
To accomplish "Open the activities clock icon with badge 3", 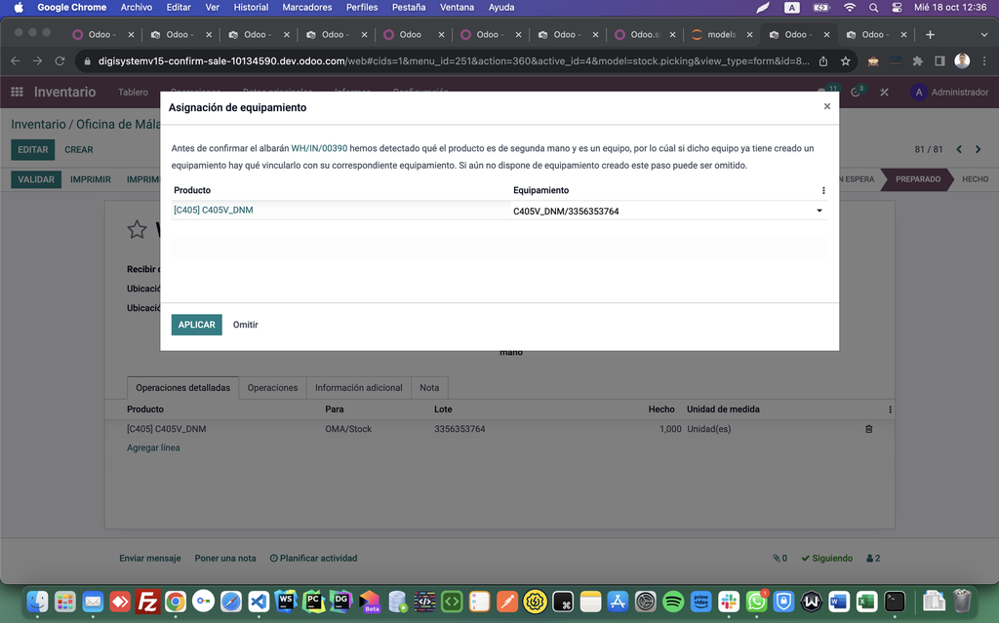I will [857, 92].
